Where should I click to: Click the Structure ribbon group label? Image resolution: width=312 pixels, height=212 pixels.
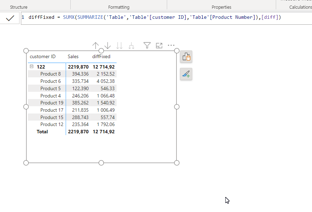coord(19,7)
